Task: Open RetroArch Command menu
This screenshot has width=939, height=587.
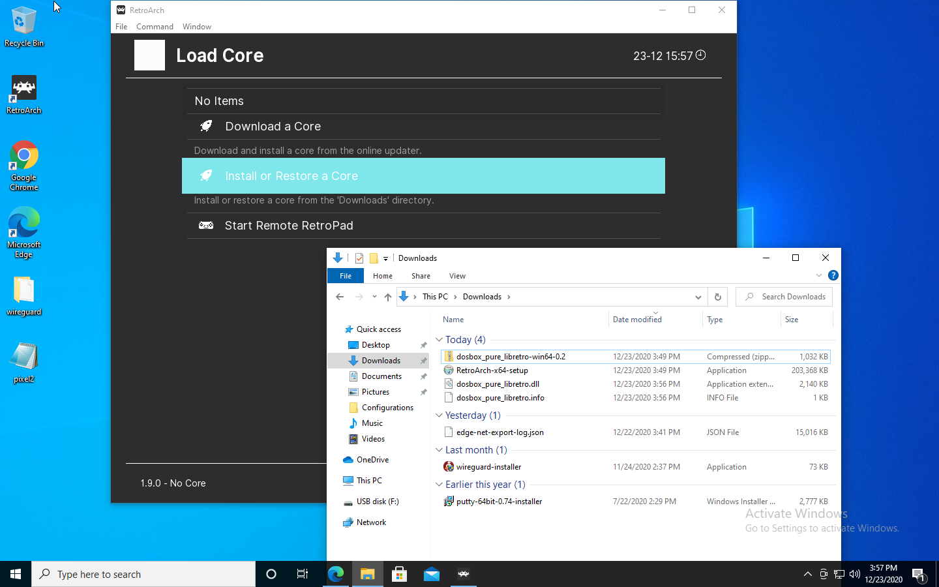Action: 155,27
